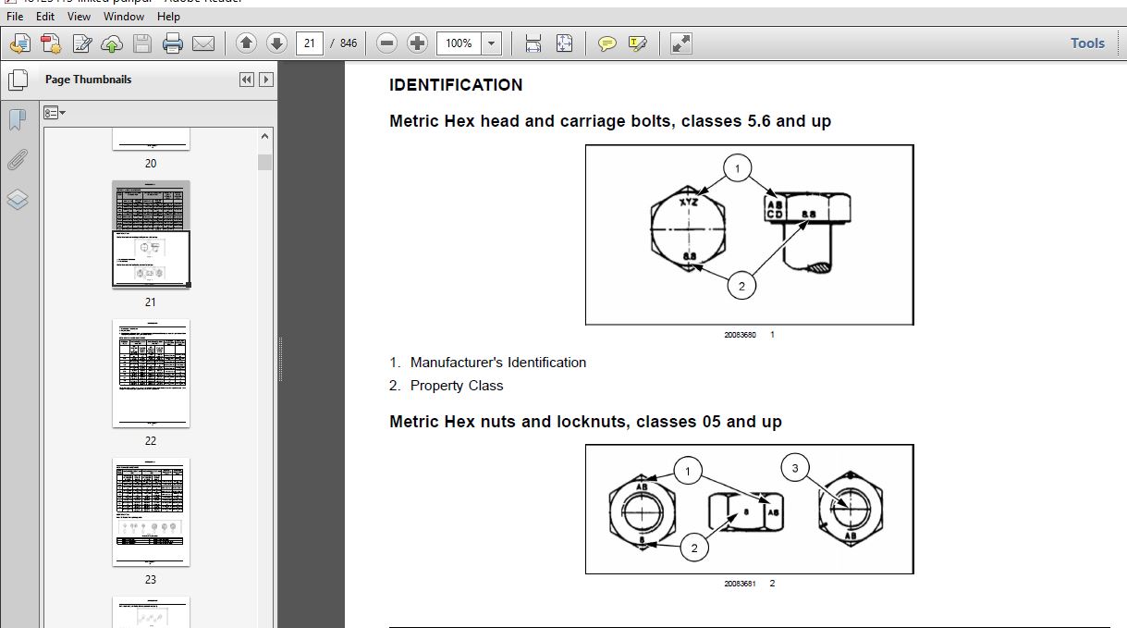Click 'Manufacturer's Identification' list item
Screen dimensions: 1127x628
[498, 363]
